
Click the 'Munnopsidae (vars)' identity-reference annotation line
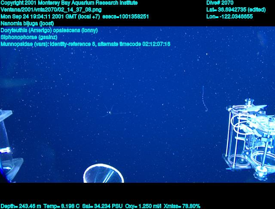[x=86, y=44]
